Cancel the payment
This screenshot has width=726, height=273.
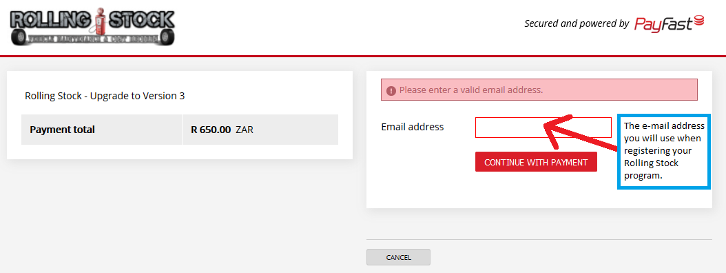[398, 257]
